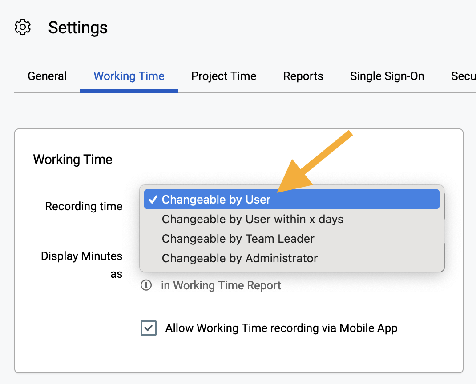This screenshot has height=384, width=476.
Task: Click the info icon beside Working Time Report
Action: pyautogui.click(x=146, y=285)
